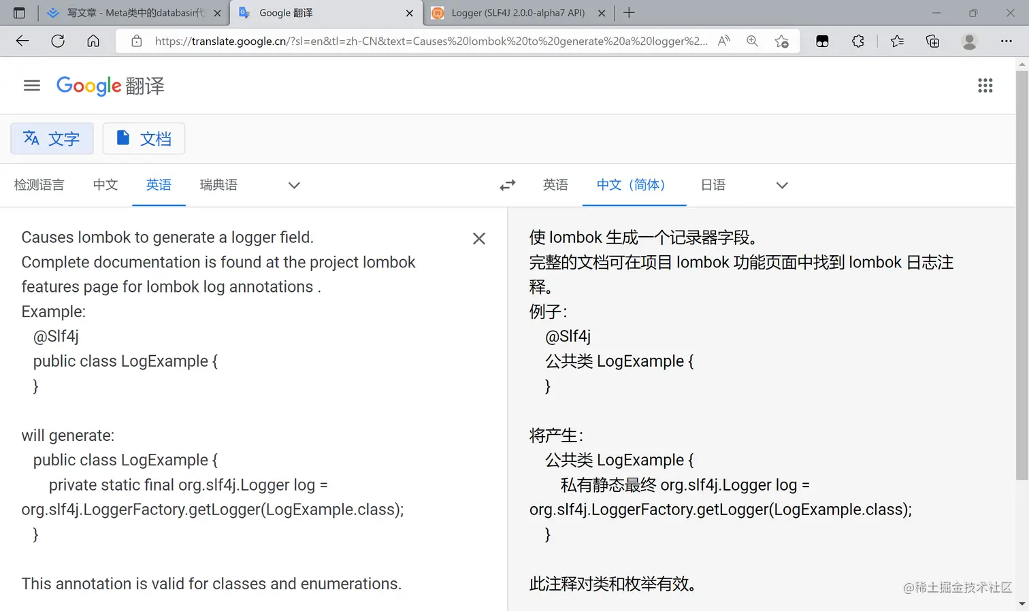The width and height of the screenshot is (1029, 611).
Task: Reload the current page
Action: pos(58,41)
